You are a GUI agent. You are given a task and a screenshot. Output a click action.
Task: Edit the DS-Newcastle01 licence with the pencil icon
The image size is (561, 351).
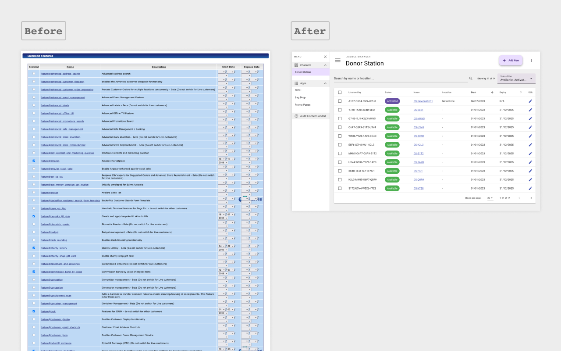(x=530, y=101)
